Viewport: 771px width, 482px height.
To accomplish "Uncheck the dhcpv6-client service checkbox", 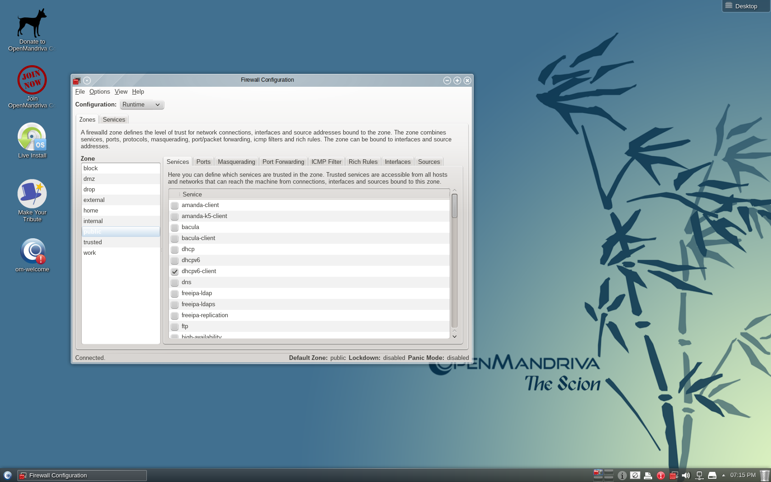I will coord(175,271).
